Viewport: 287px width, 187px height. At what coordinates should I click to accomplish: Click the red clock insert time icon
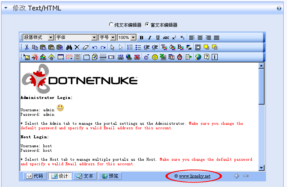(x=179, y=57)
